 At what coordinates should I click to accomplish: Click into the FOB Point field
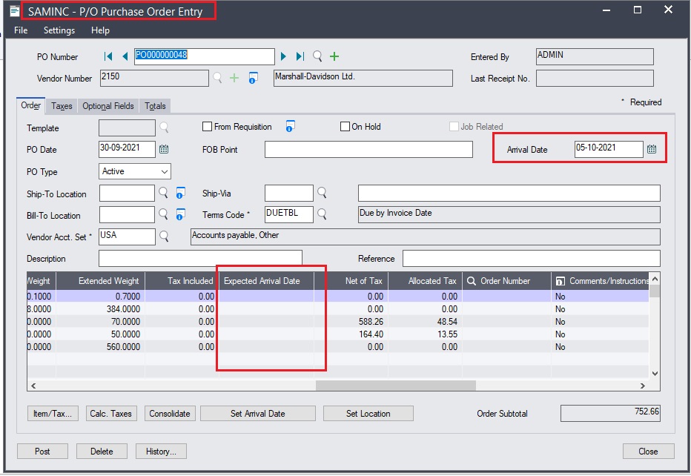(368, 150)
